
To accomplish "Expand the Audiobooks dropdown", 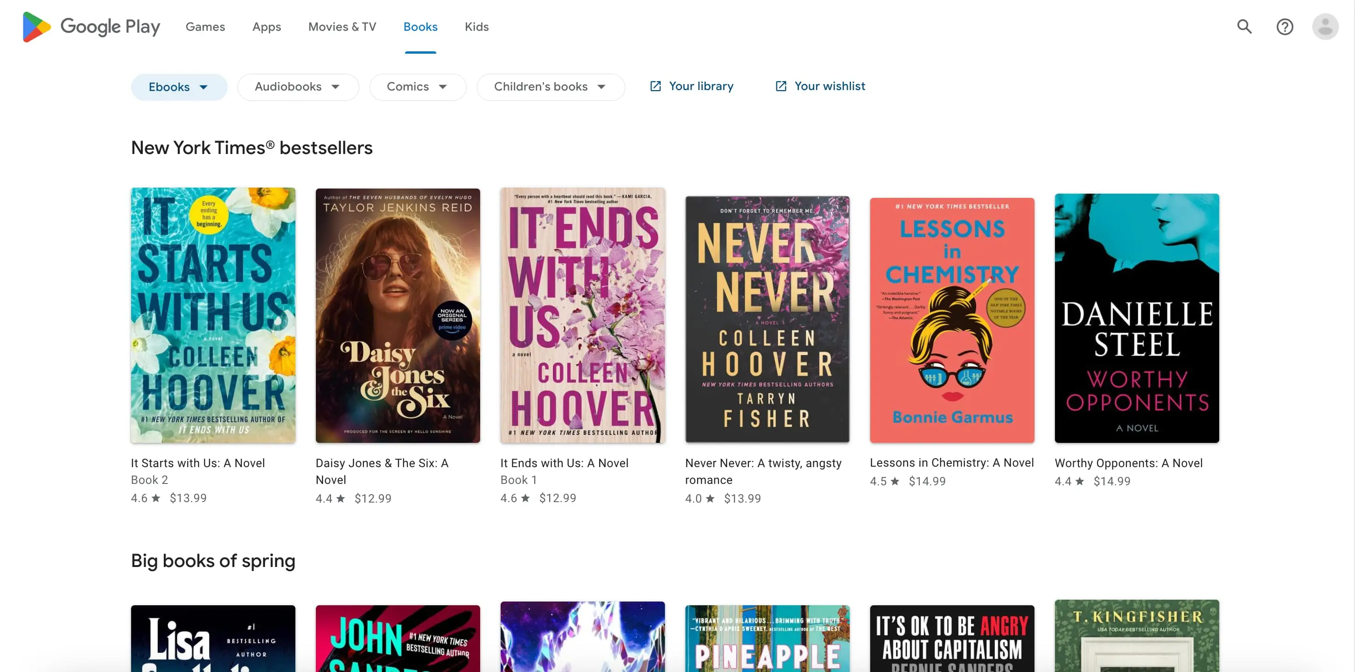I will point(298,87).
